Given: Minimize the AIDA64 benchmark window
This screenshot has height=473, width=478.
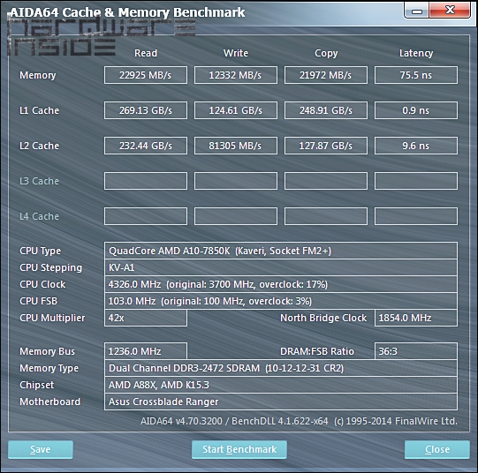Looking at the screenshot, I should [x=417, y=11].
